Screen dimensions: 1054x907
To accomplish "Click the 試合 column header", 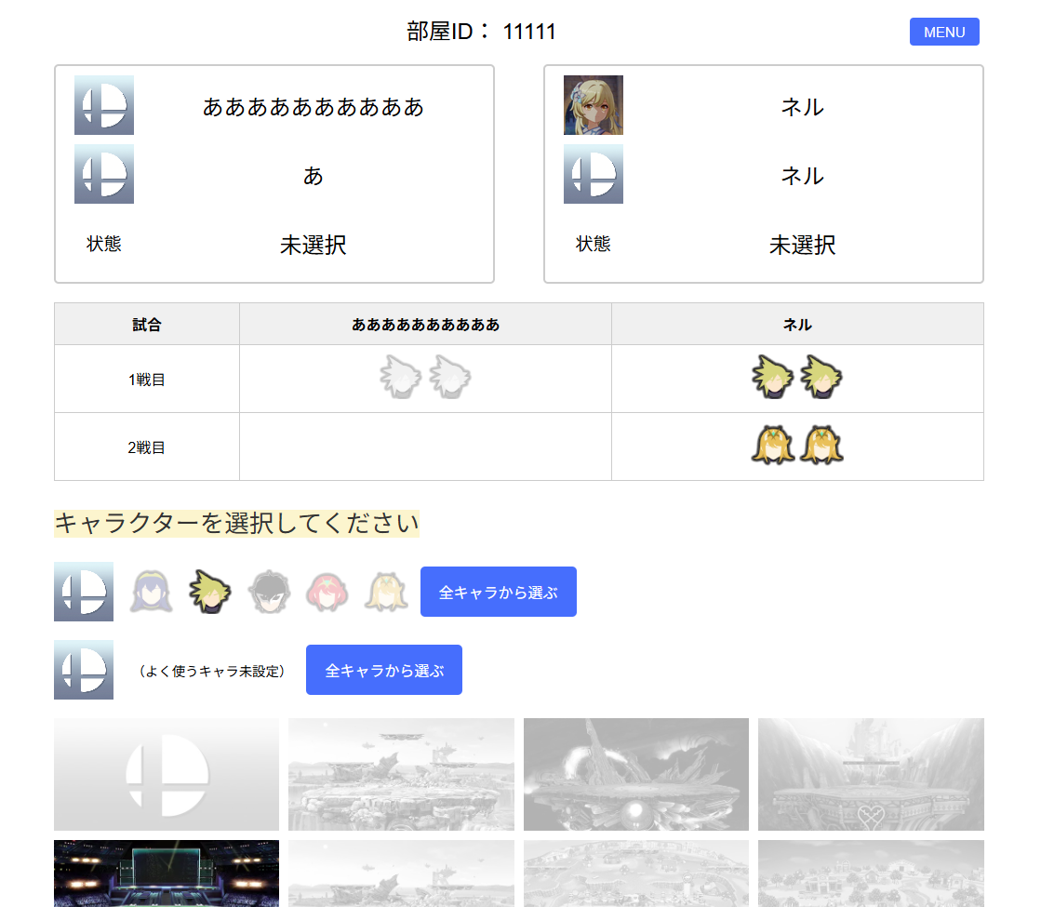I will [147, 324].
